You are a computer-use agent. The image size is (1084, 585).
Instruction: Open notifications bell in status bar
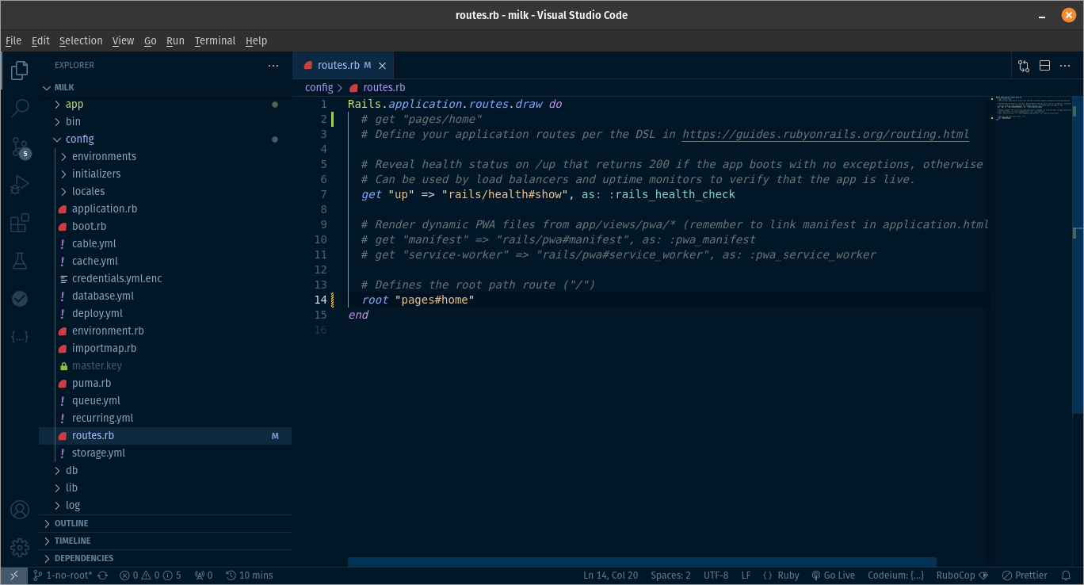[1067, 575]
